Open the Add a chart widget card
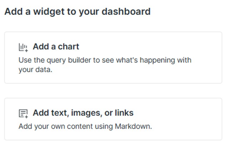This screenshot has width=227, height=143. 113,58
